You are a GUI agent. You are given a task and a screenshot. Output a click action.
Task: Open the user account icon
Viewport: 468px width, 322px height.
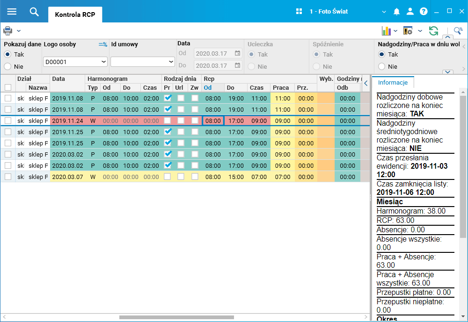click(x=410, y=12)
